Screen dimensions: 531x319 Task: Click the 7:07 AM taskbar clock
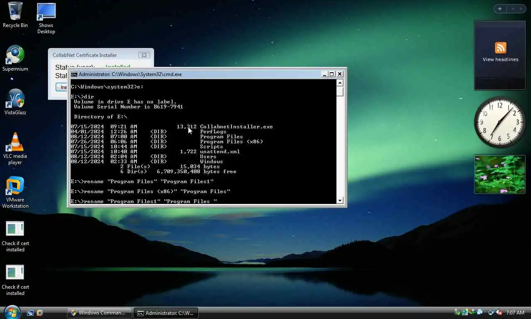(x=515, y=312)
